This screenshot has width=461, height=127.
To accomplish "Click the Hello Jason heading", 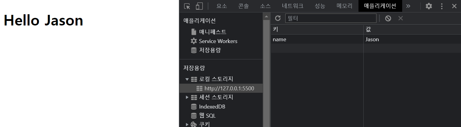I will [43, 21].
